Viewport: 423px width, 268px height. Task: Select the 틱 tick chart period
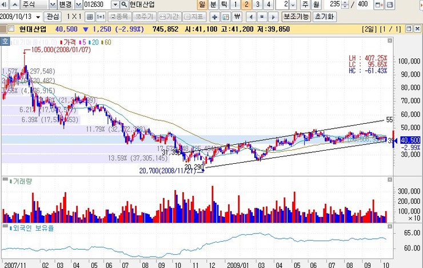coord(224,5)
